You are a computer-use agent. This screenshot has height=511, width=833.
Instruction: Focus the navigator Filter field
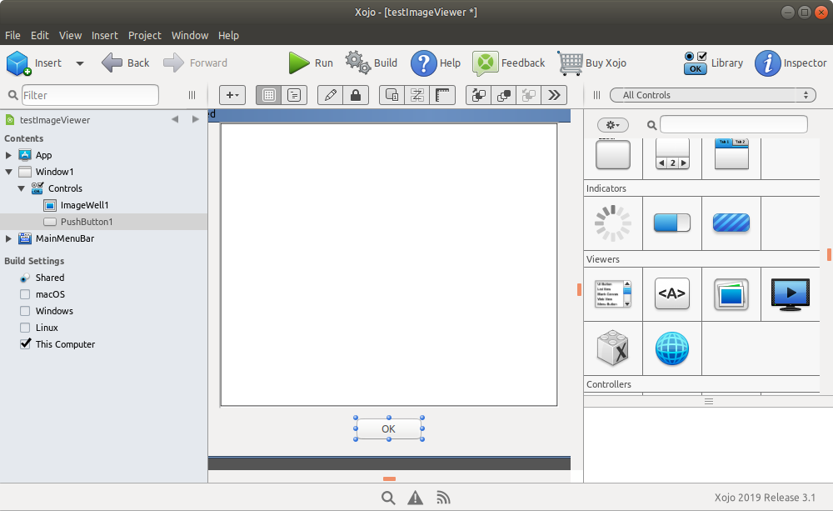90,95
